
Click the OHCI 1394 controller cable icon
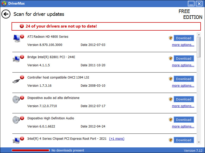(17, 80)
